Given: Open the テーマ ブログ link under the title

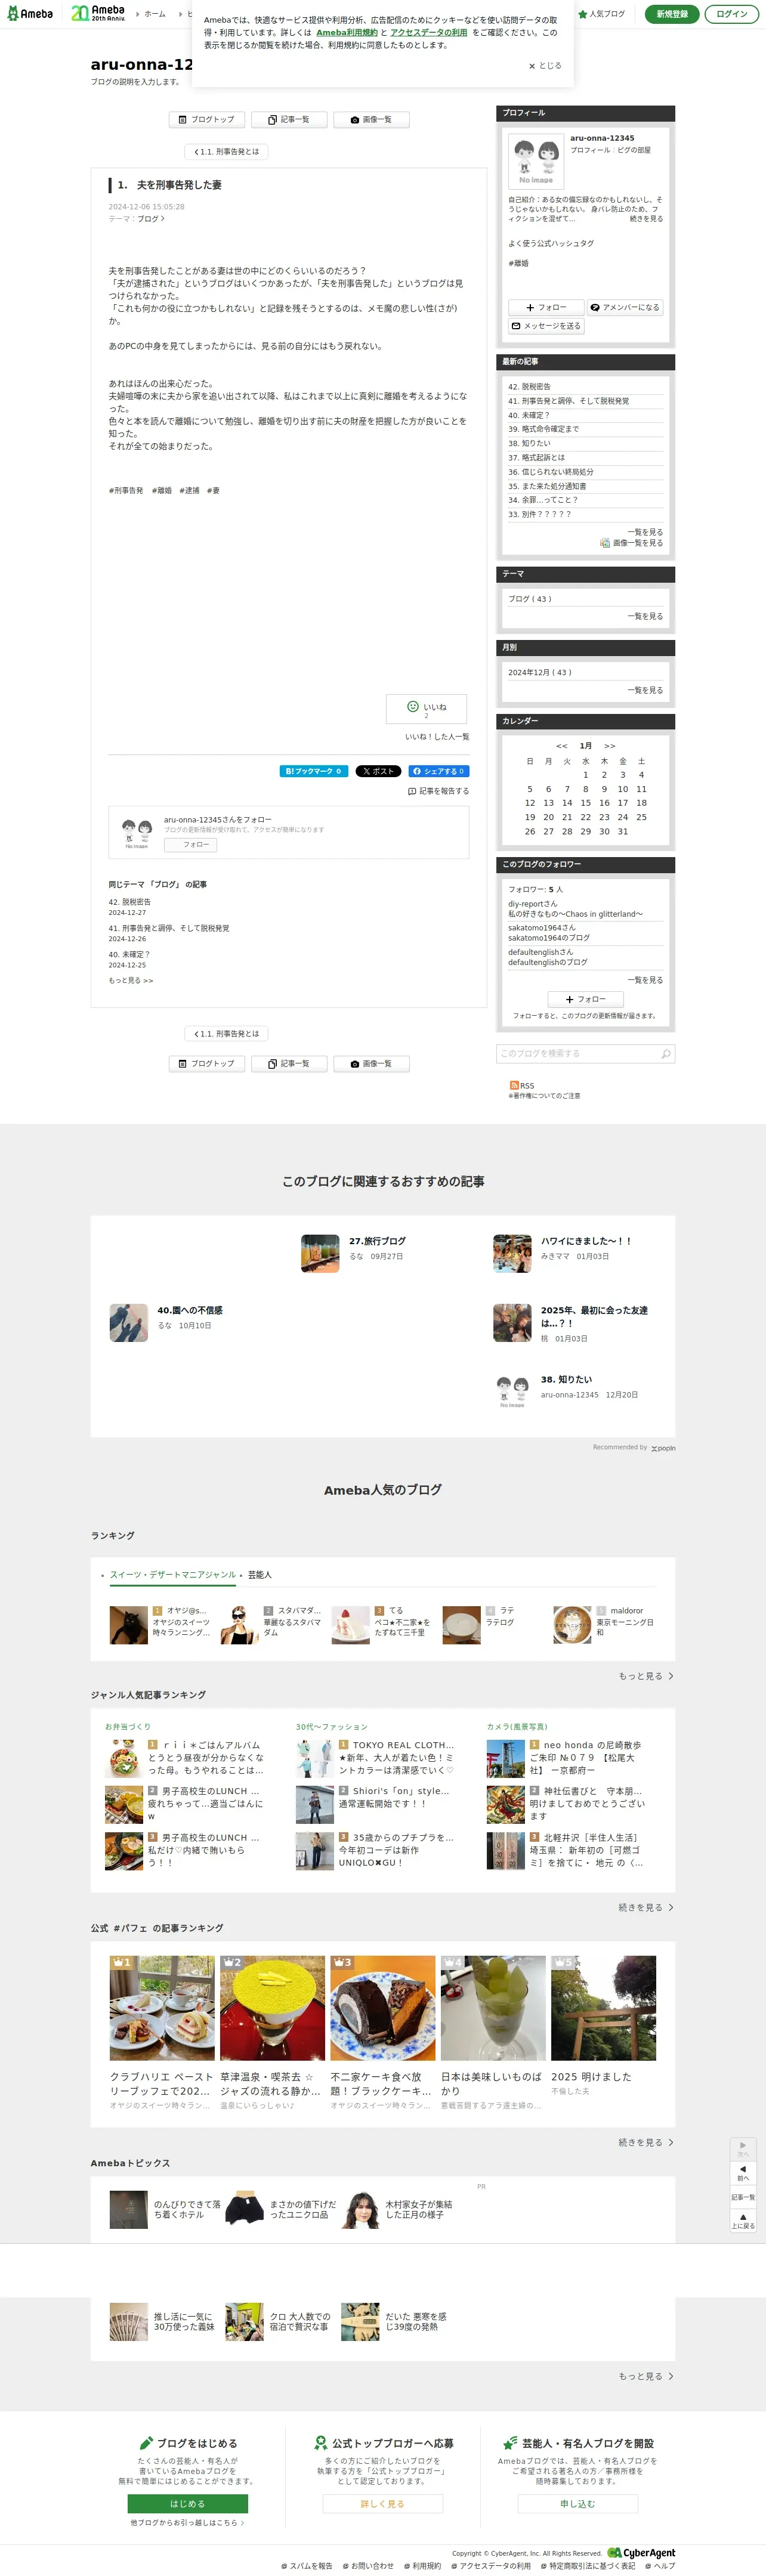Looking at the screenshot, I should tap(150, 219).
